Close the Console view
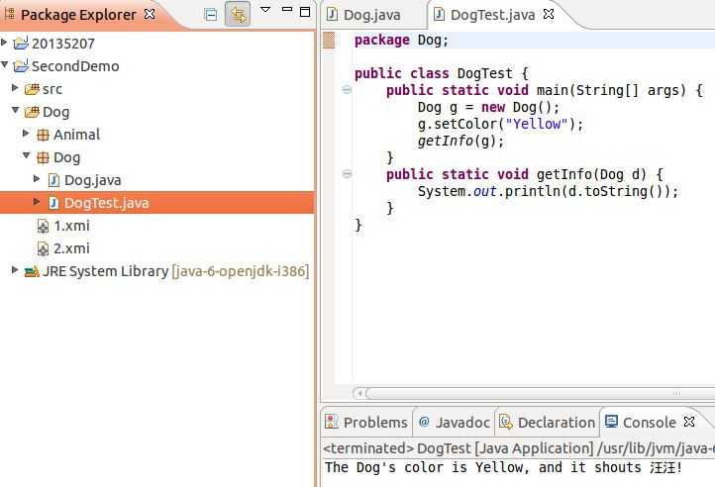This screenshot has height=487, width=715. coord(689,422)
